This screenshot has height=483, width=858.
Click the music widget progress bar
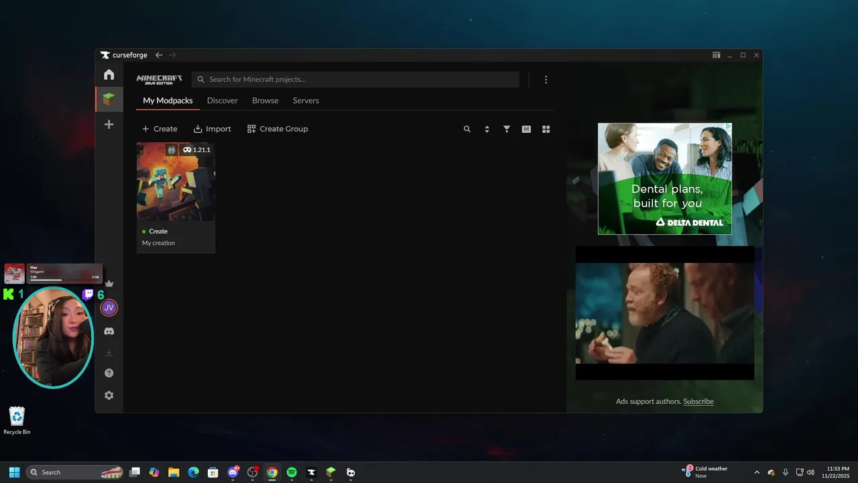64,280
